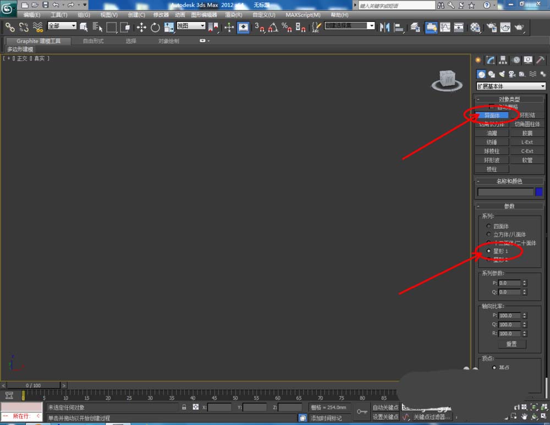The image size is (550, 425).
Task: Open the Curve Editor
Action: tap(445, 27)
